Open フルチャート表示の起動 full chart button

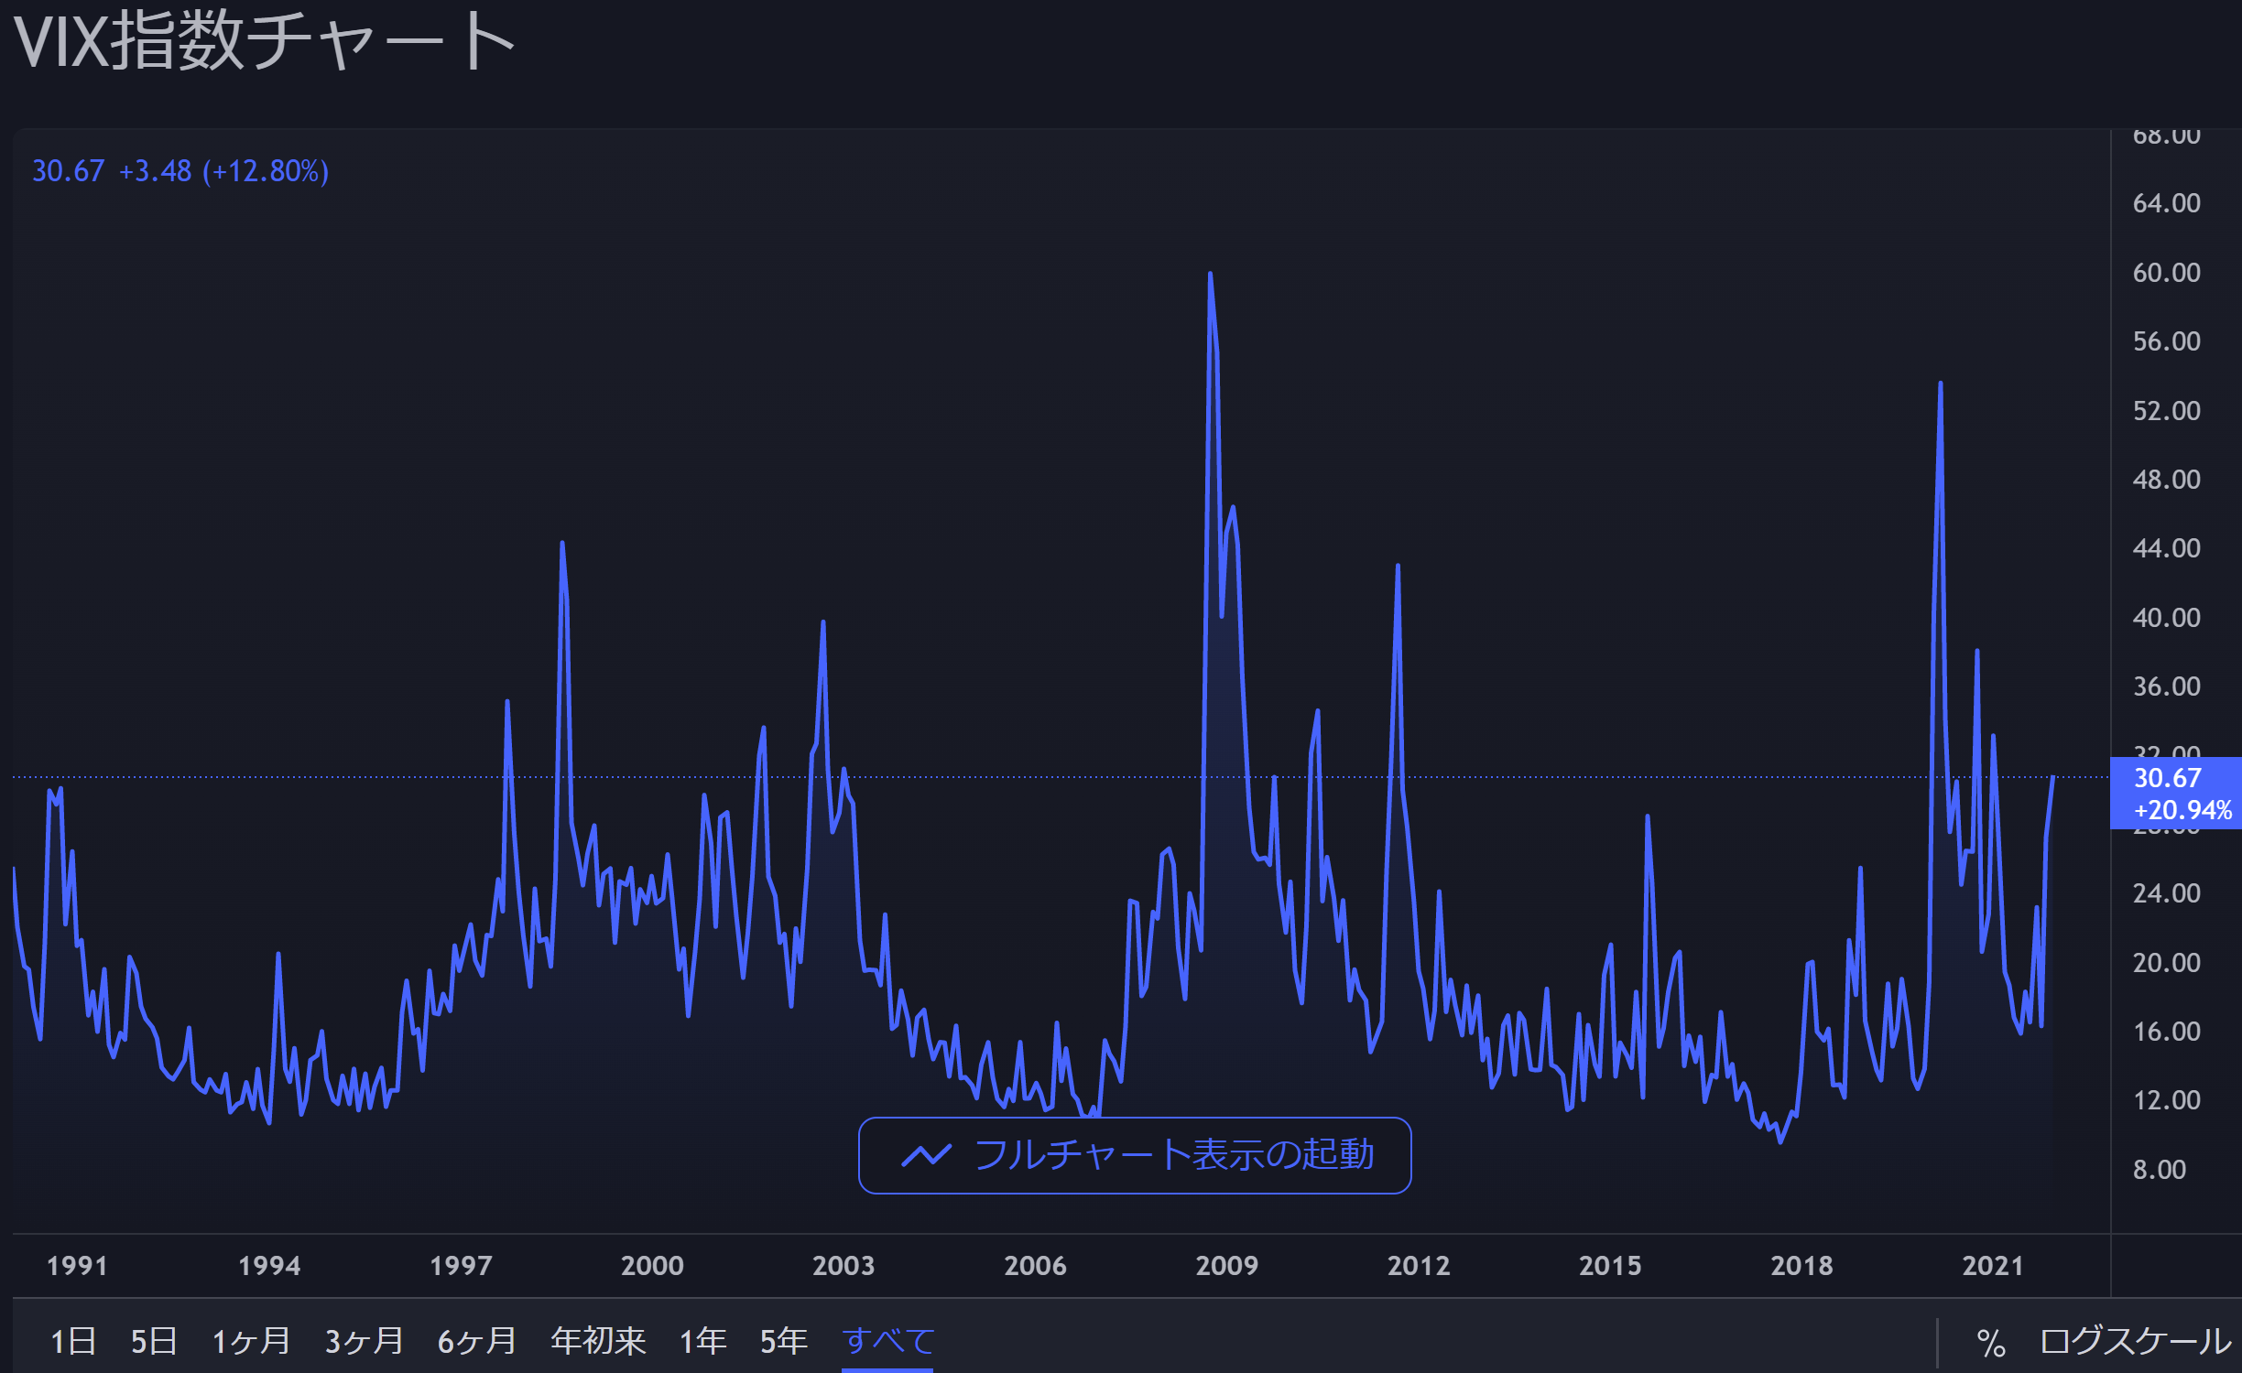click(x=1134, y=1155)
